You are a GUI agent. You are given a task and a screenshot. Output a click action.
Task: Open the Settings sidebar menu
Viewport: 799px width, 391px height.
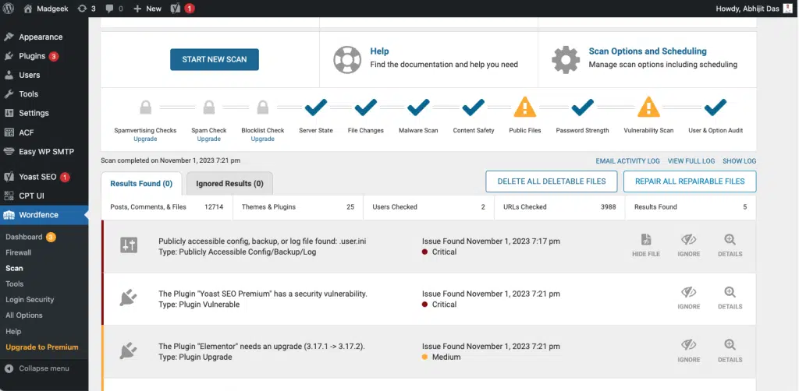click(x=34, y=113)
